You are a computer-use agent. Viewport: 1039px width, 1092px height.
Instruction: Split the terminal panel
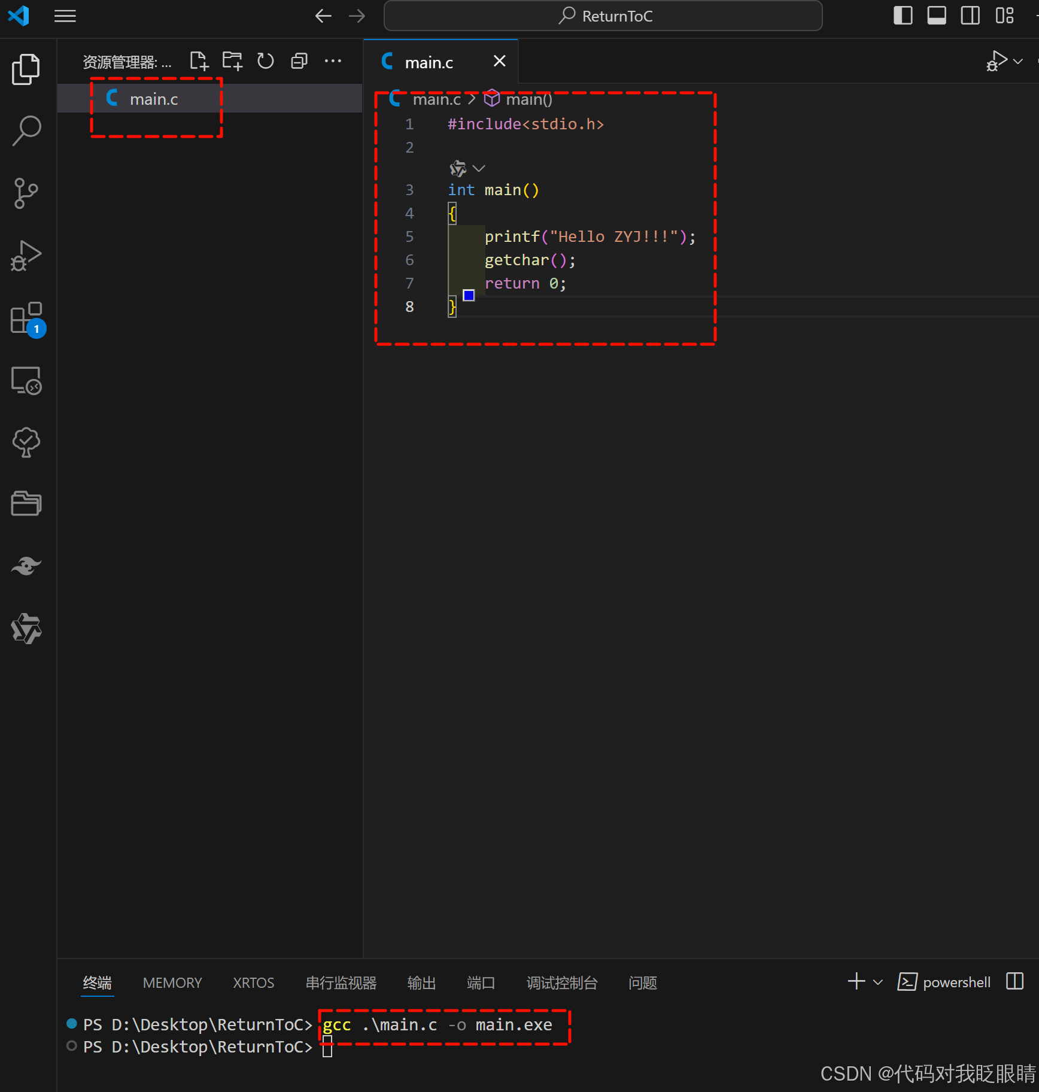[x=1015, y=981]
